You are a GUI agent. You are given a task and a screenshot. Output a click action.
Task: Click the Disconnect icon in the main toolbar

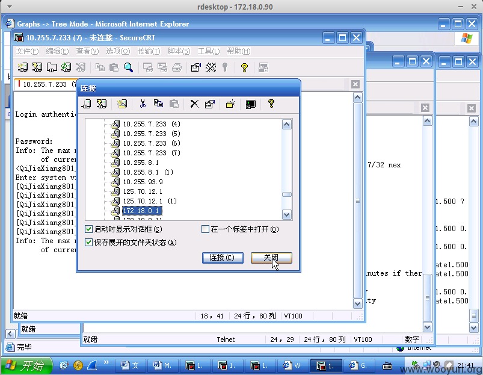click(81, 67)
